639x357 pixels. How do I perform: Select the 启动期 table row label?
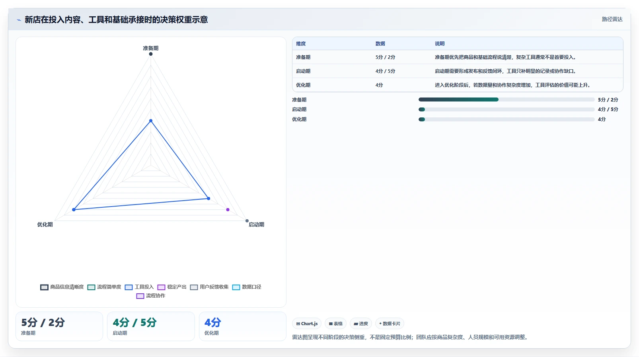click(303, 71)
